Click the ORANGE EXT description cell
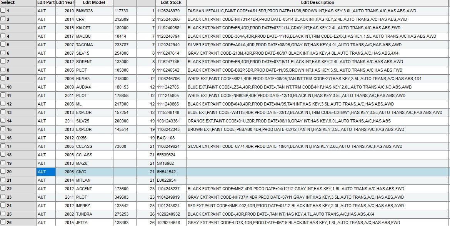450x226 pixels. [318, 121]
